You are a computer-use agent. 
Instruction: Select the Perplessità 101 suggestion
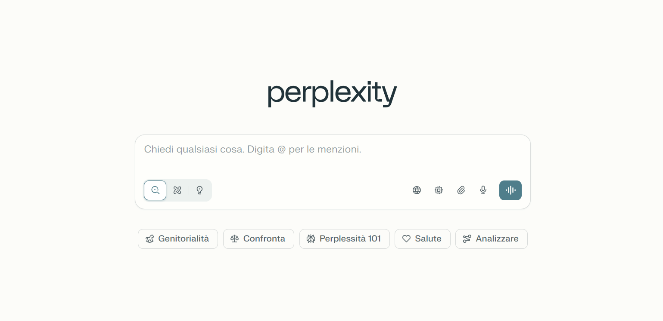point(344,238)
